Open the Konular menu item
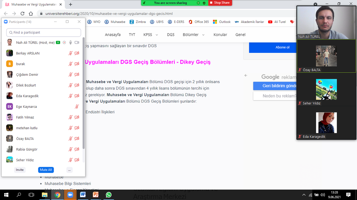Viewport: 357px width, 200px height. (220, 35)
